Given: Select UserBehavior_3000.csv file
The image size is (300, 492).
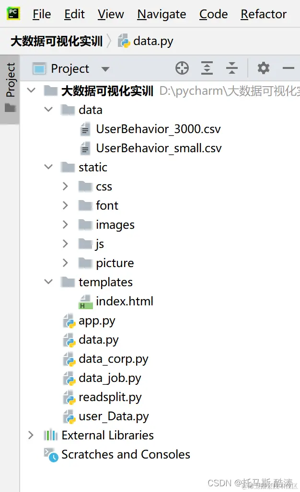Looking at the screenshot, I should [x=158, y=129].
